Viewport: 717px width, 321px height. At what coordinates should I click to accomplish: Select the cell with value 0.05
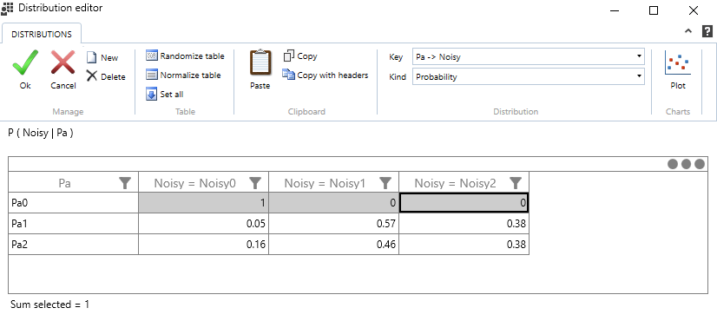click(203, 224)
